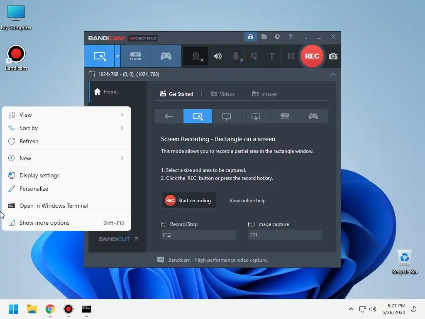Select Rectangle on a screen recording mode
This screenshot has width=425, height=319.
(99, 56)
